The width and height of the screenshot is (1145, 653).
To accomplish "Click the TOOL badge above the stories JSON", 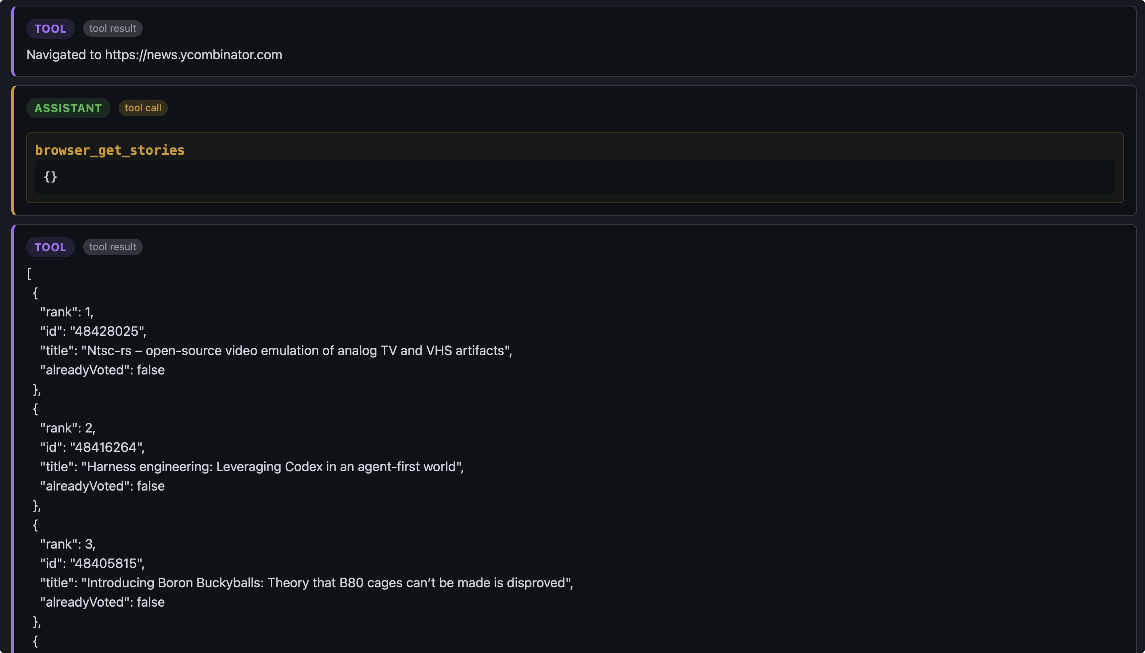I will (50, 247).
